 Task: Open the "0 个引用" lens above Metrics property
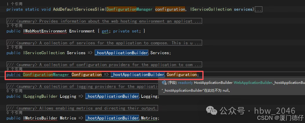14,113
